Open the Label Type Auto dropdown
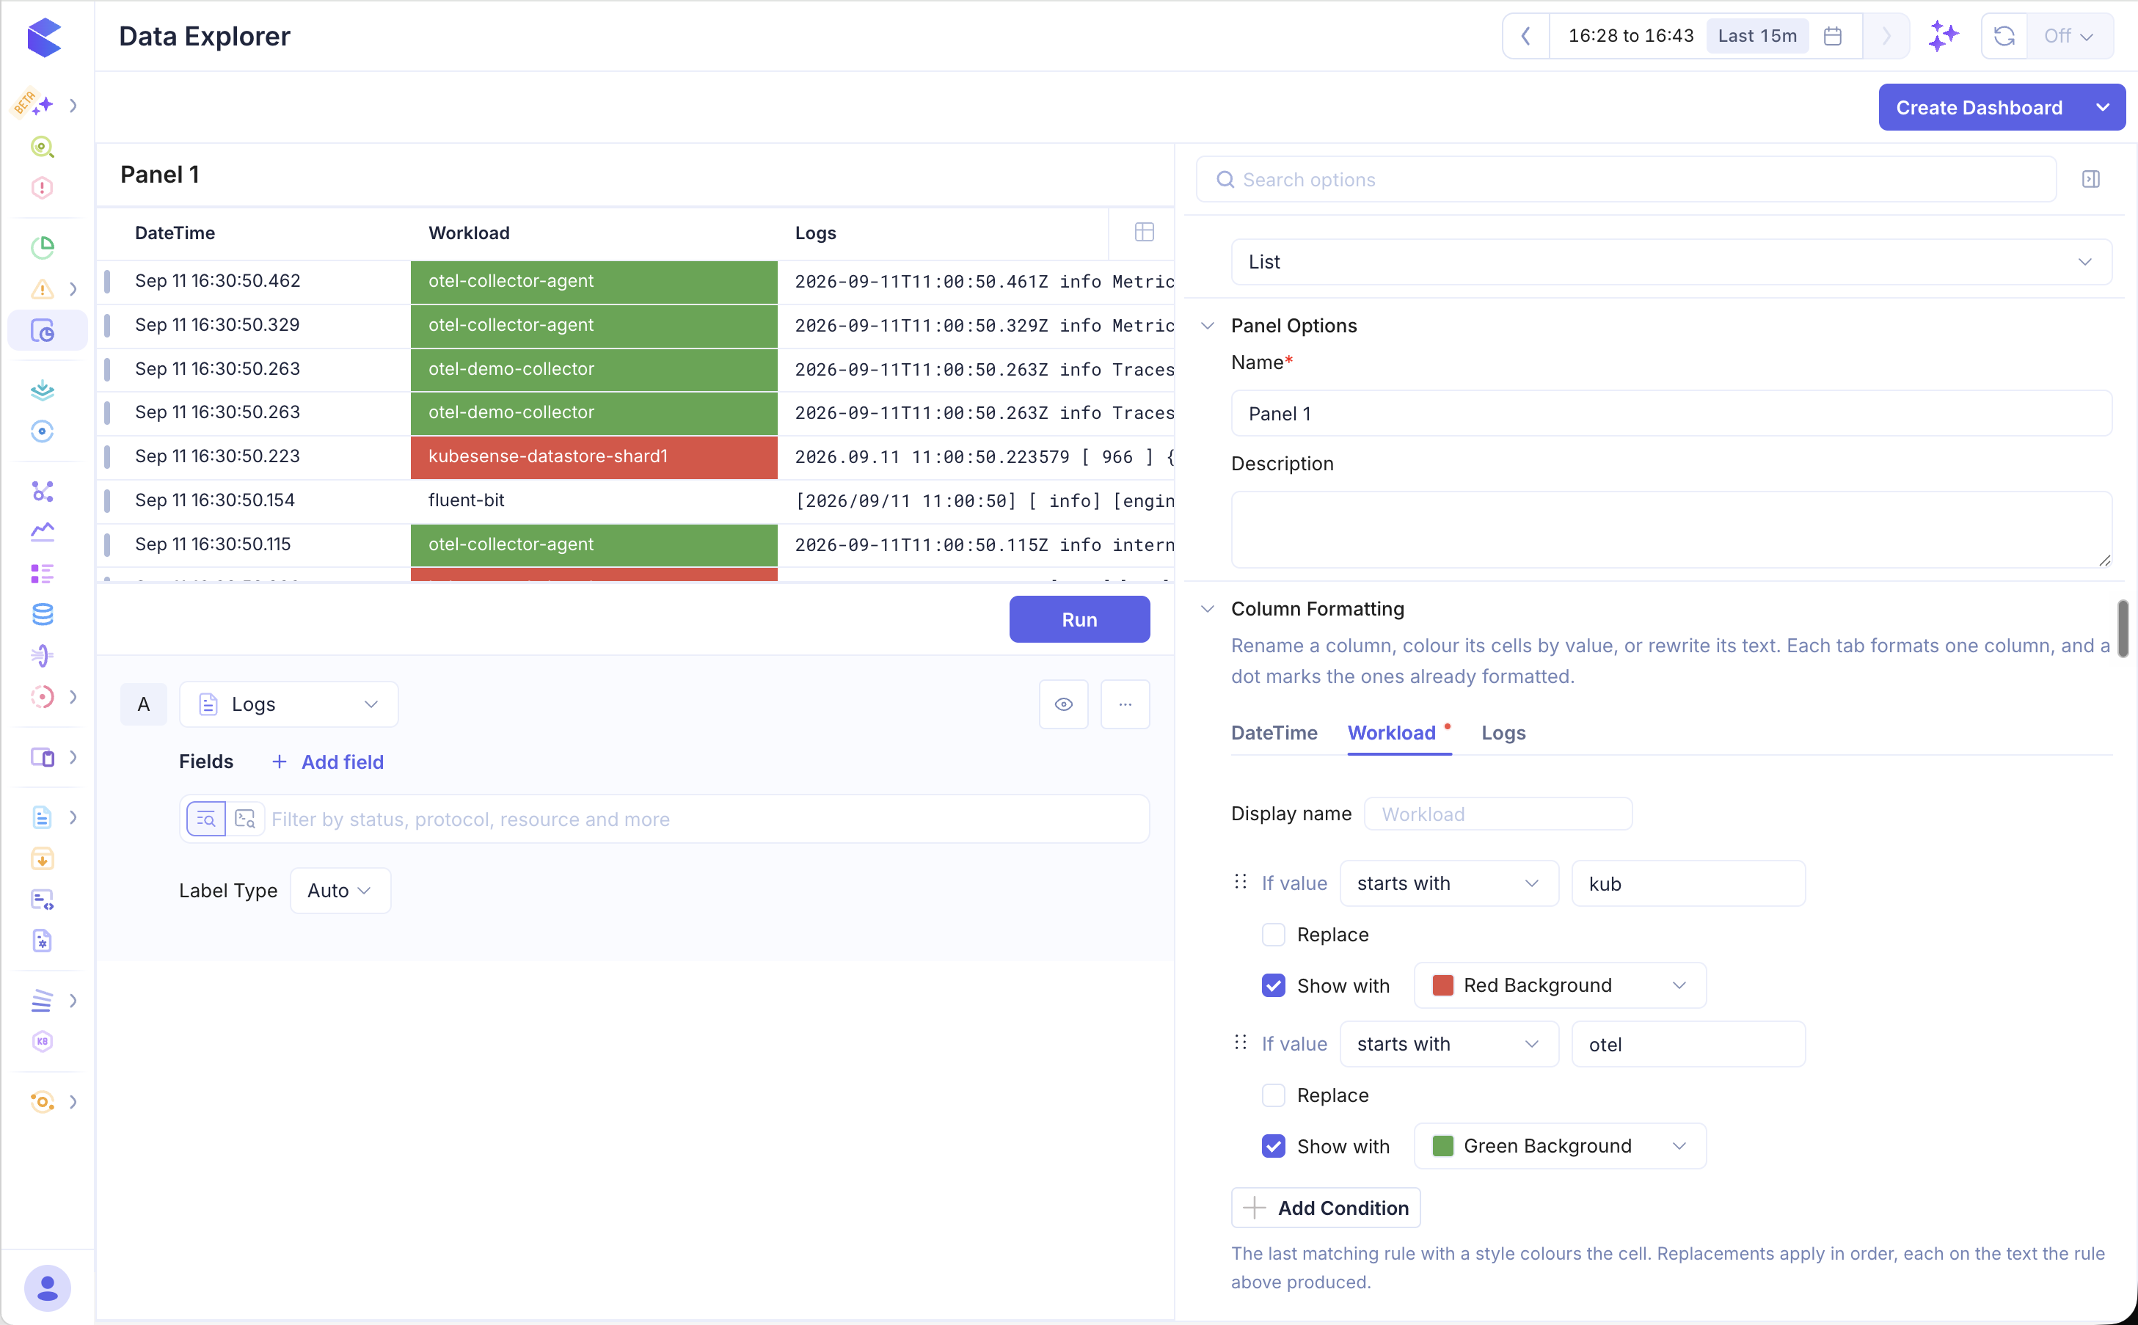This screenshot has width=2138, height=1325. [340, 891]
